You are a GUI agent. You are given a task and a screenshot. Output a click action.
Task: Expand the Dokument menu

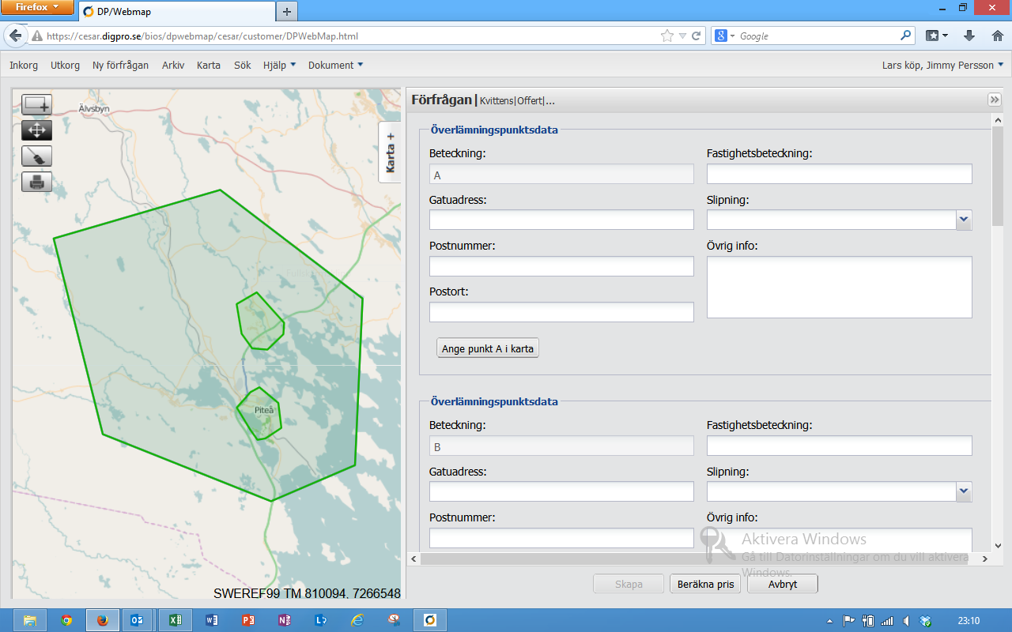click(335, 66)
